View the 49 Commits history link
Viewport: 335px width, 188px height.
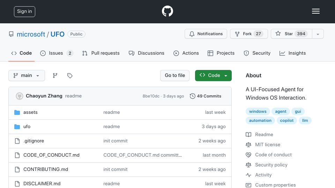click(206, 96)
